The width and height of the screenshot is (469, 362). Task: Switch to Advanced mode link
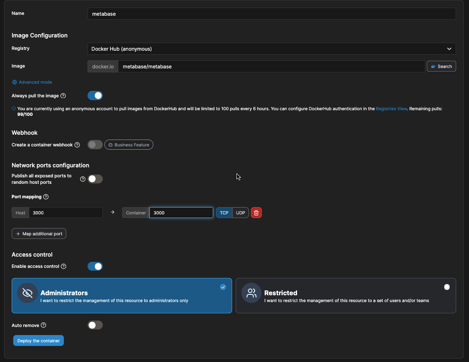[x=35, y=82]
